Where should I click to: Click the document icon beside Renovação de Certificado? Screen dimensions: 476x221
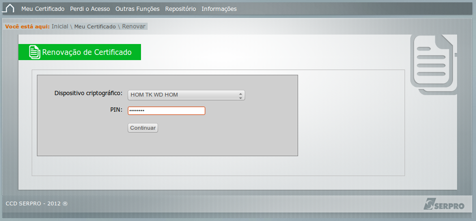pyautogui.click(x=35, y=52)
